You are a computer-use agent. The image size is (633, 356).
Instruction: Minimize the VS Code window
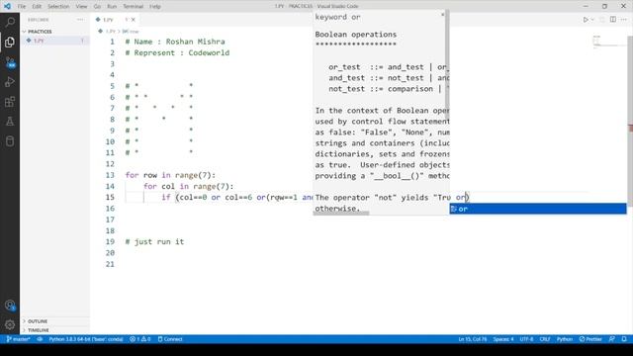pyautogui.click(x=586, y=6)
